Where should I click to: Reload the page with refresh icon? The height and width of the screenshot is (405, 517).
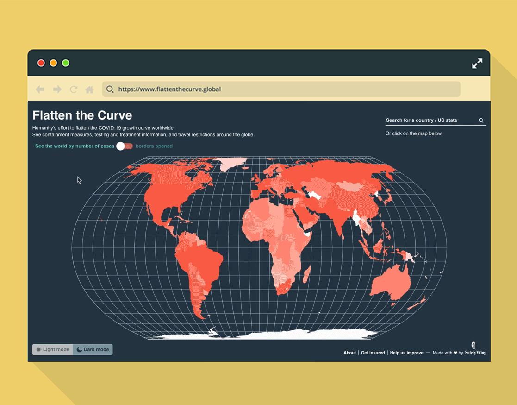(x=74, y=89)
